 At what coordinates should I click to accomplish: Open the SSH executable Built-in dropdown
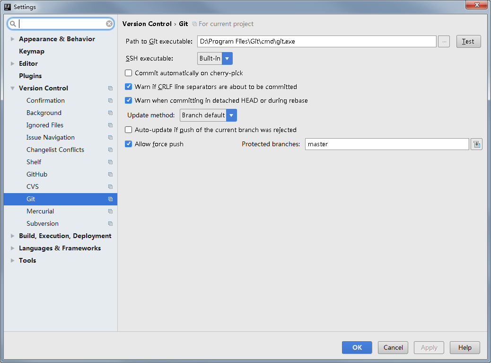(x=215, y=59)
